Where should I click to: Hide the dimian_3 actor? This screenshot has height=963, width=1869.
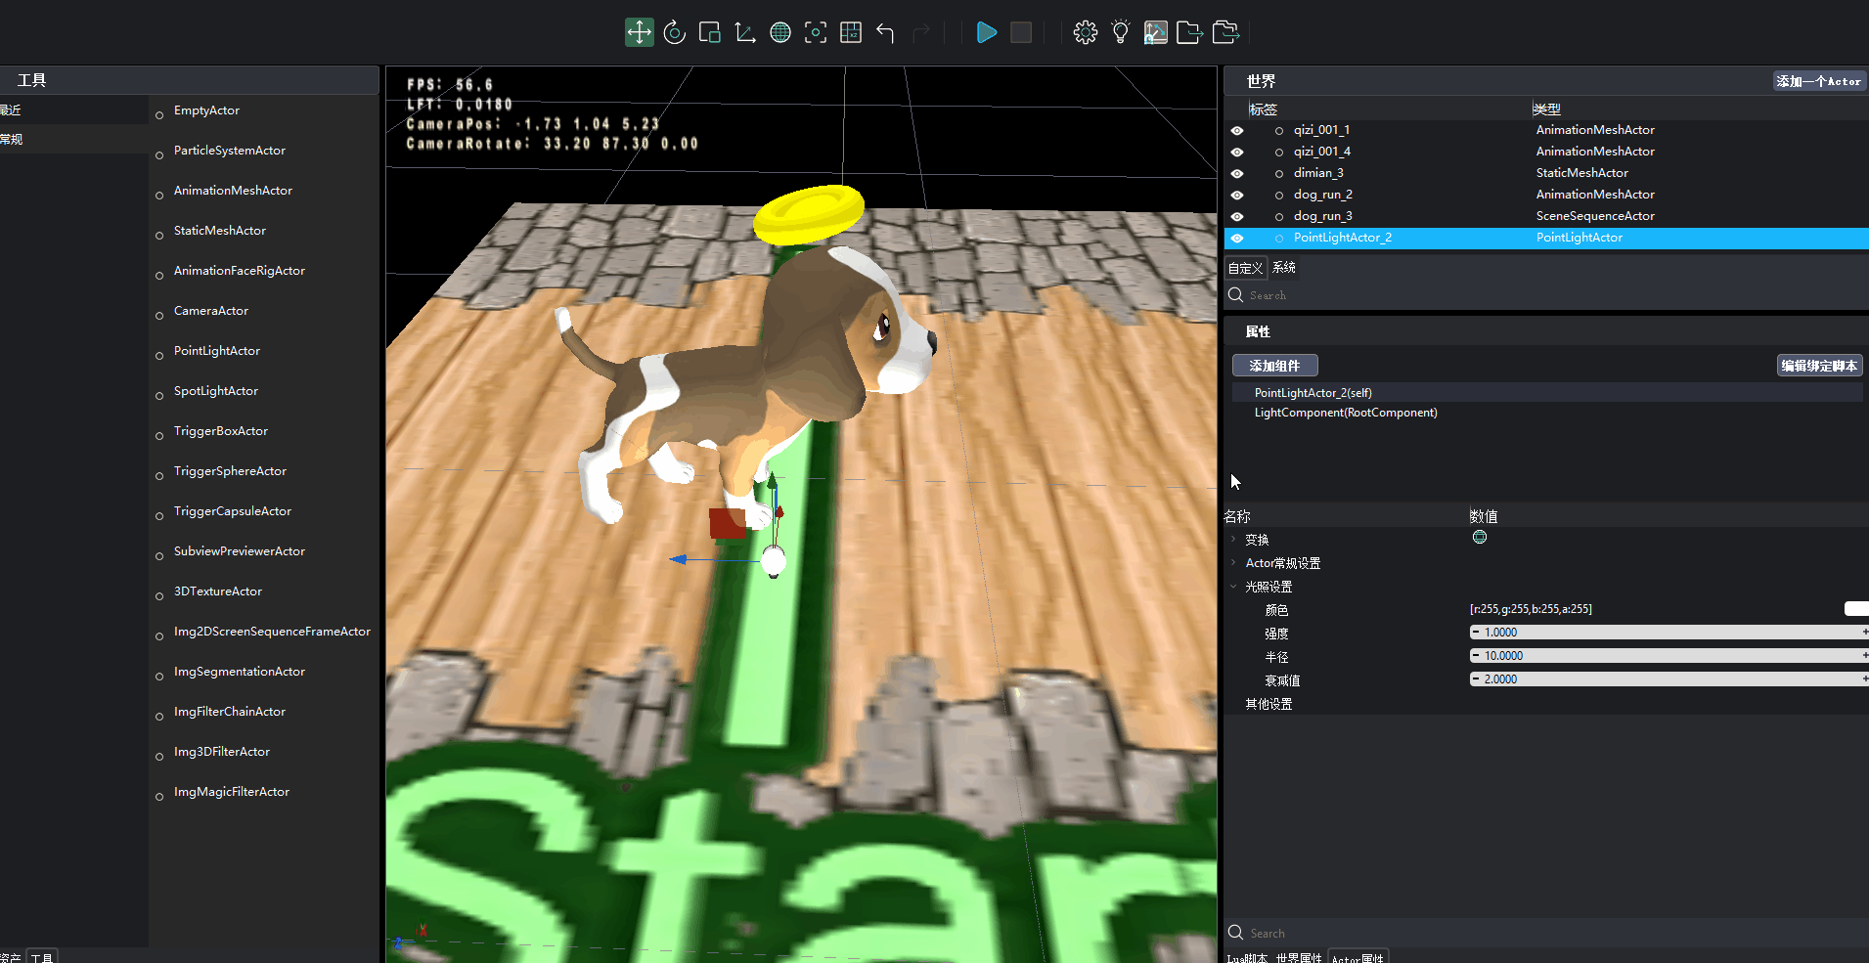1237,173
